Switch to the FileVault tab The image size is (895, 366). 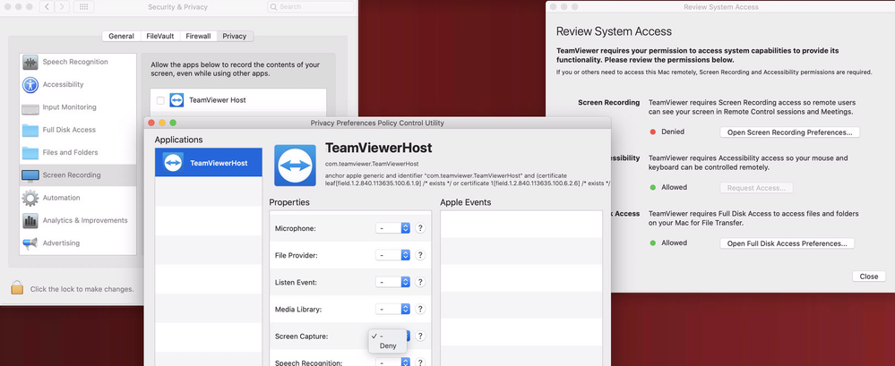[x=160, y=36]
